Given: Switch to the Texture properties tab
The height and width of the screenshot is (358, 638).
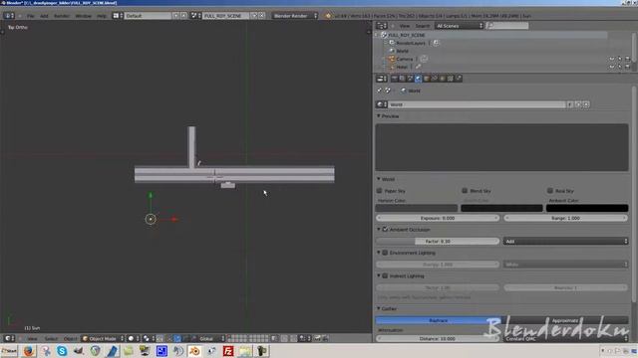Looking at the screenshot, I should click(x=450, y=79).
